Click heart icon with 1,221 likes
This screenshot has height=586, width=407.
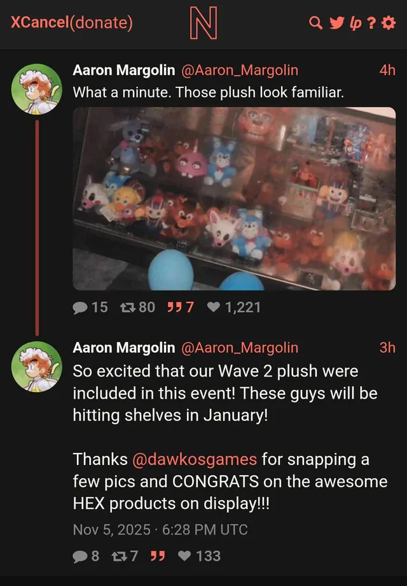[214, 307]
